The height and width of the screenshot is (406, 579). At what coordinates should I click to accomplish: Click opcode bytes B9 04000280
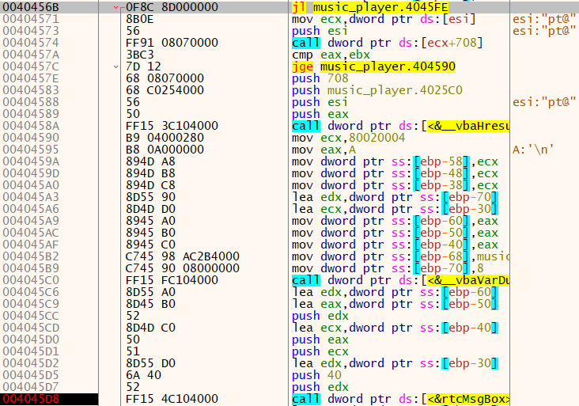pos(165,138)
